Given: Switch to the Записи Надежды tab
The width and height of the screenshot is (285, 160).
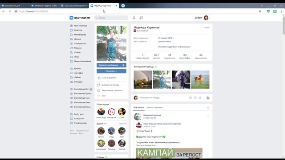Looking at the screenshot, I should pos(155,108).
